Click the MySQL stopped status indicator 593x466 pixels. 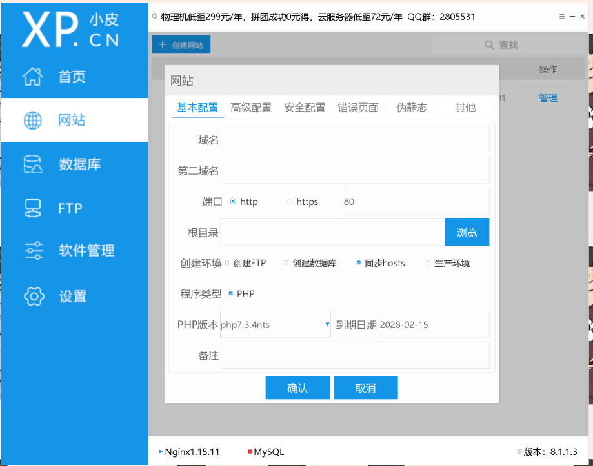[250, 451]
